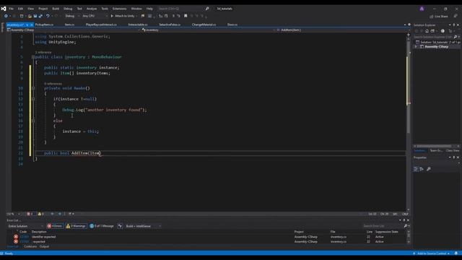Click the Solution Explorer home icon
The height and width of the screenshot is (260, 462).
pos(427,31)
